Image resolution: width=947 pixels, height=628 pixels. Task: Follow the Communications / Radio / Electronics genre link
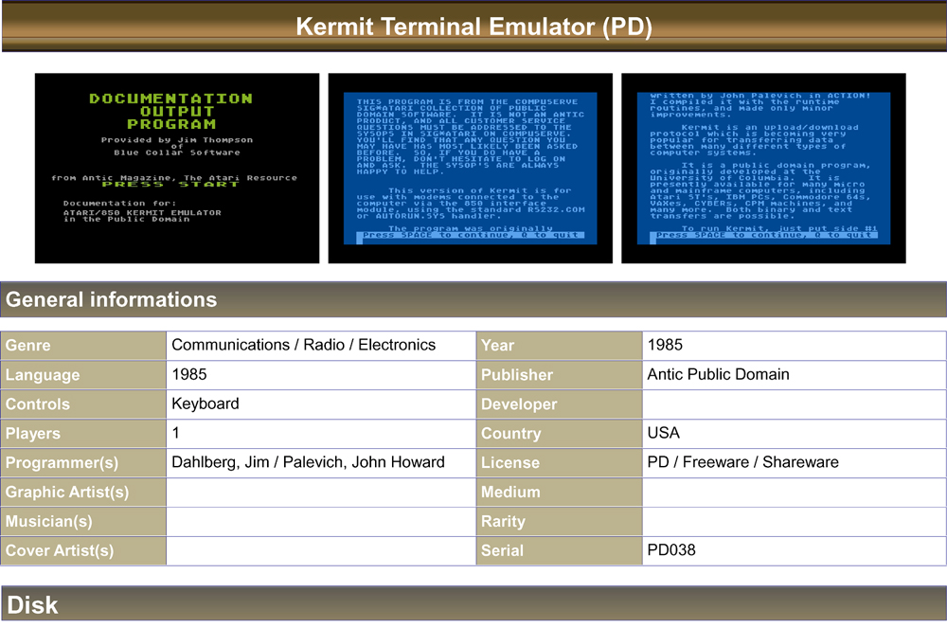point(303,346)
